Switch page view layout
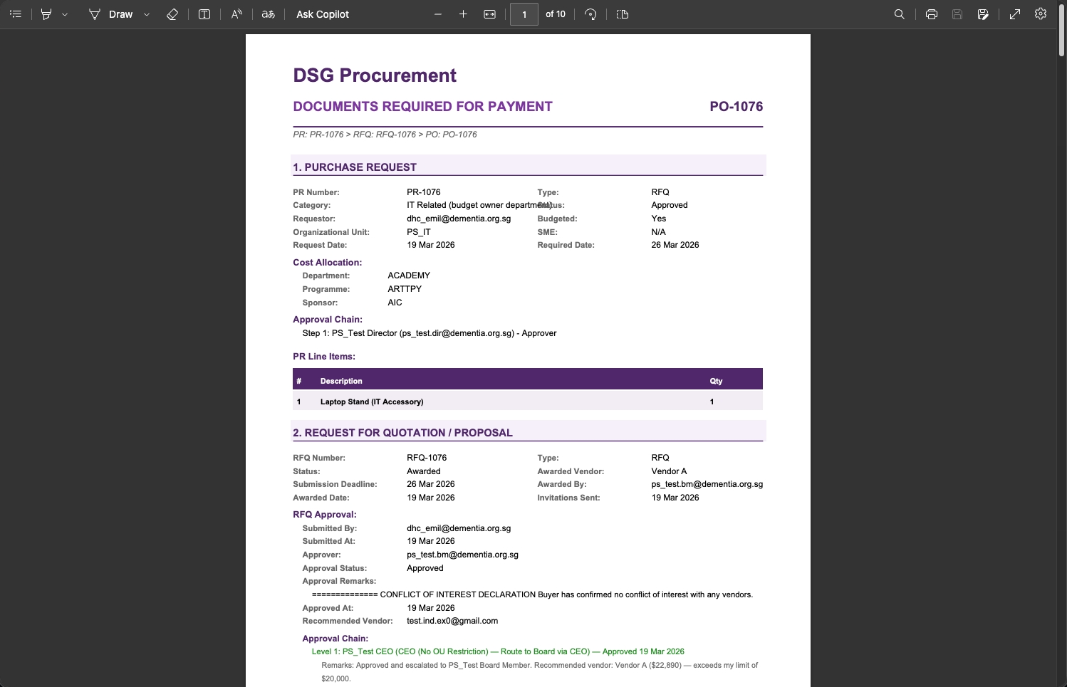The height and width of the screenshot is (687, 1067). point(623,14)
